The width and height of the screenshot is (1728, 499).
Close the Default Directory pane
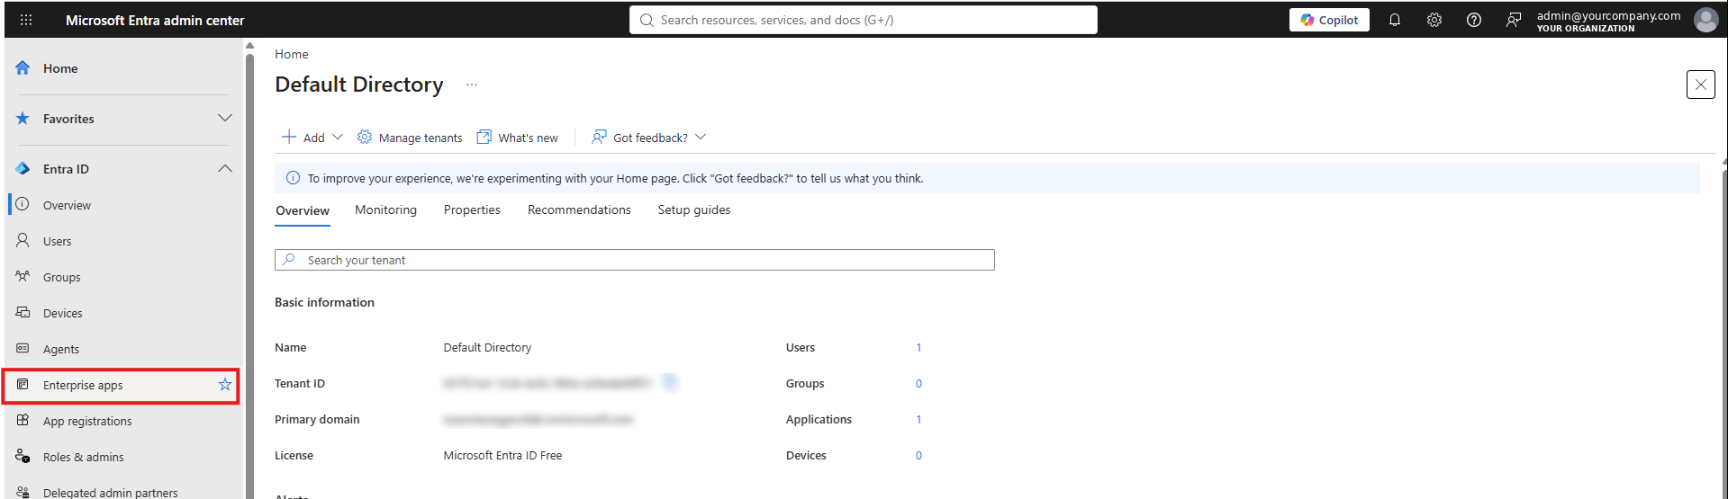click(x=1700, y=85)
